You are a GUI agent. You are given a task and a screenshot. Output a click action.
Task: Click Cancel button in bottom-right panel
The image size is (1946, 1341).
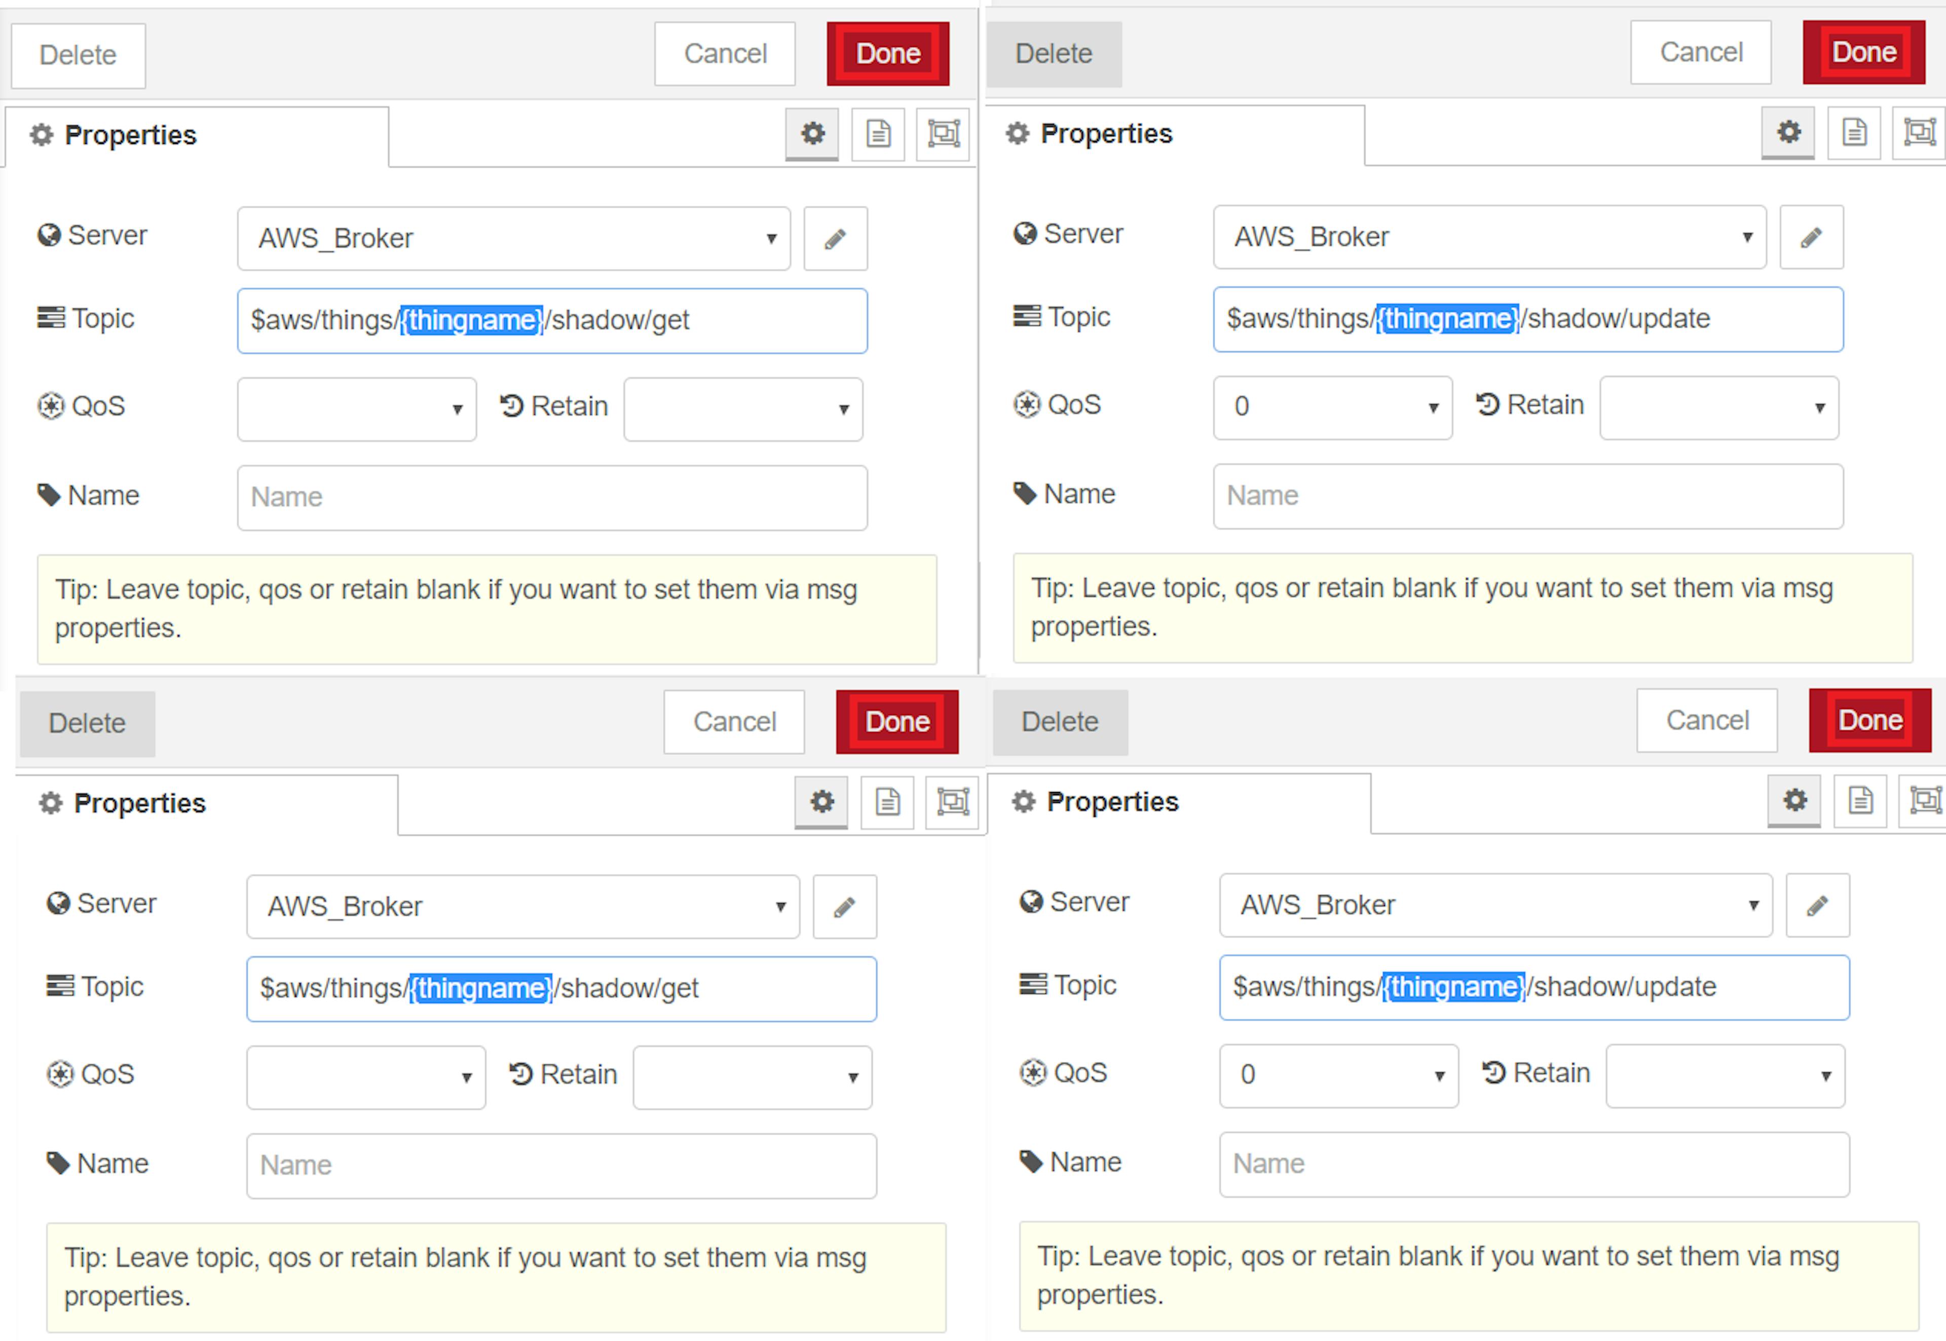tap(1707, 720)
